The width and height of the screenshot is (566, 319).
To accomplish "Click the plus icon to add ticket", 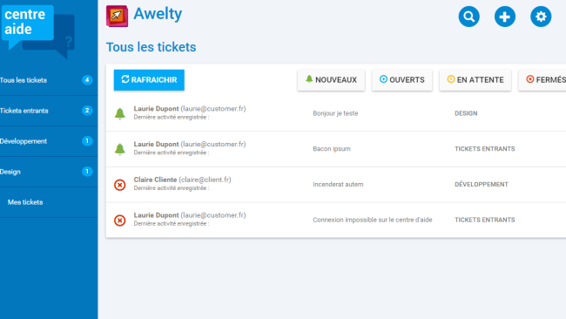I will (x=505, y=17).
